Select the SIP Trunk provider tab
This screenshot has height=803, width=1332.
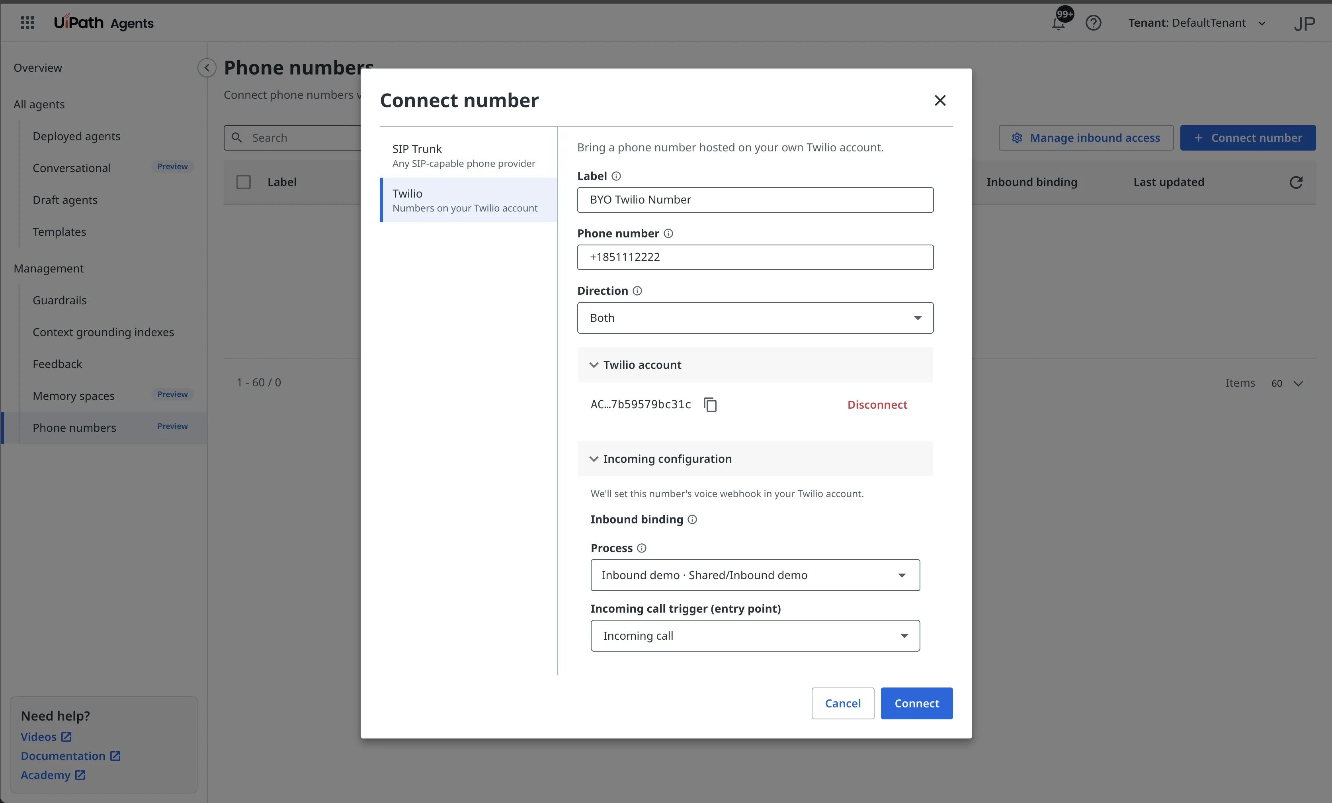point(469,156)
